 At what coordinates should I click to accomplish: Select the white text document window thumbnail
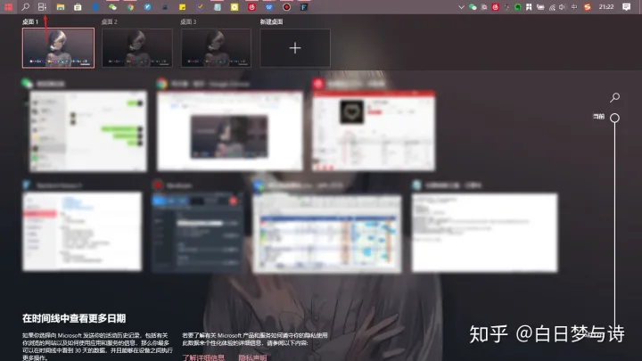484,233
